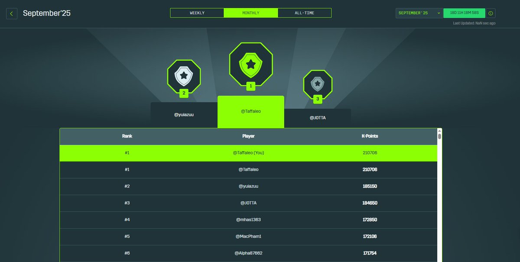
Task: Click the rank 2 silver shield badge
Action: click(x=184, y=77)
